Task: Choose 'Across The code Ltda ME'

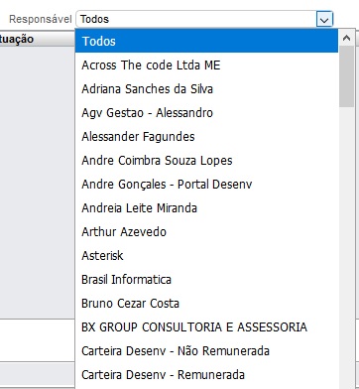Action: 206,65
